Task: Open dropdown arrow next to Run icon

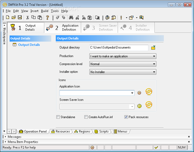Action: tap(126, 18)
